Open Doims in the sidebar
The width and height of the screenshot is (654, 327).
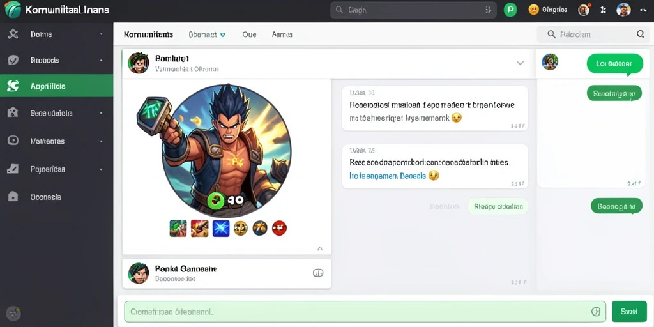[x=57, y=34]
